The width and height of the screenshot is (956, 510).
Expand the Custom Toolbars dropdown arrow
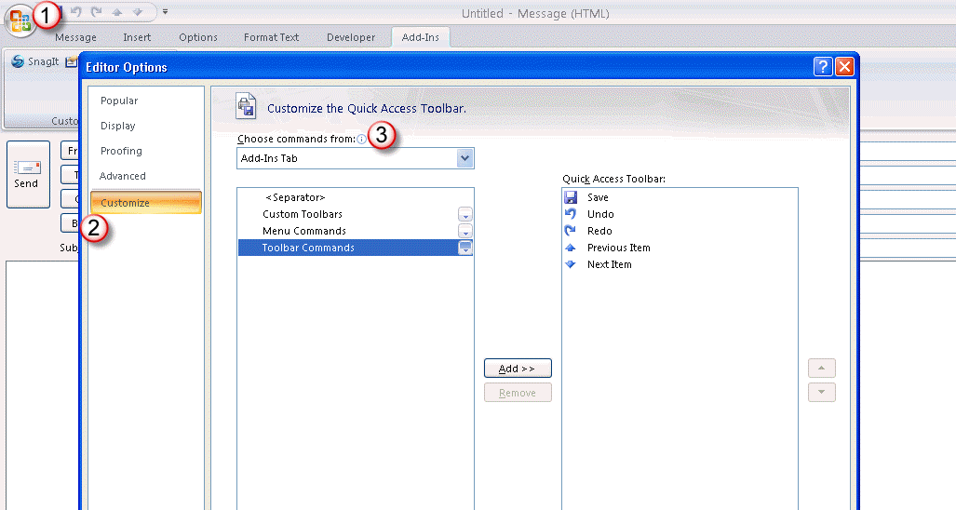coord(465,215)
